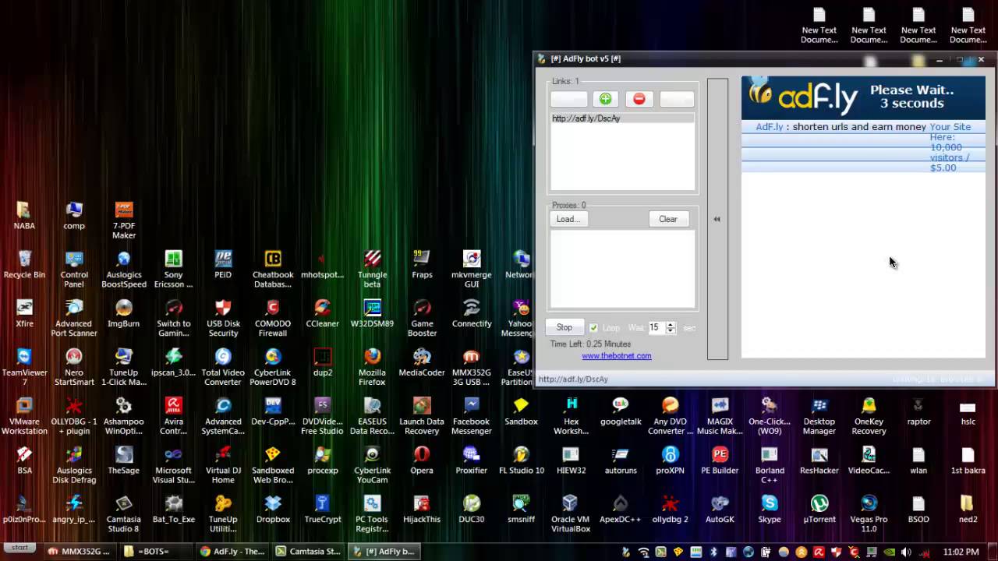Switch to =BOTS= folder taskbar item
Viewport: 998px width, 561px height.
[x=156, y=551]
